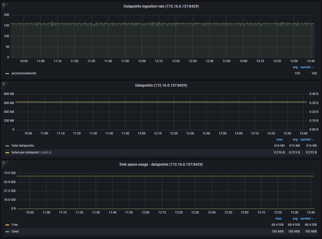Open Disk space usage panel title menu
Image resolution: width=322 pixels, height=239 pixels.
point(161,164)
